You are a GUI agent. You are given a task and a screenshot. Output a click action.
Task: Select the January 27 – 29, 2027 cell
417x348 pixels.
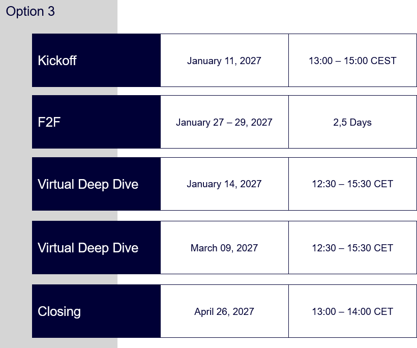(224, 122)
